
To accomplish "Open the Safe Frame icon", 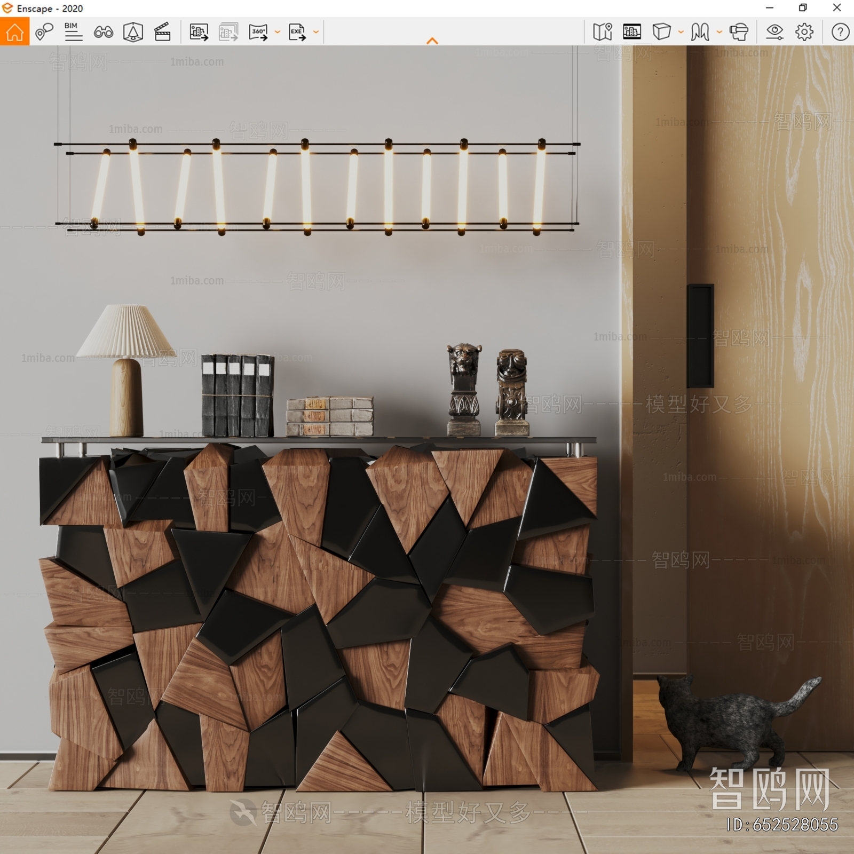I will coord(133,32).
